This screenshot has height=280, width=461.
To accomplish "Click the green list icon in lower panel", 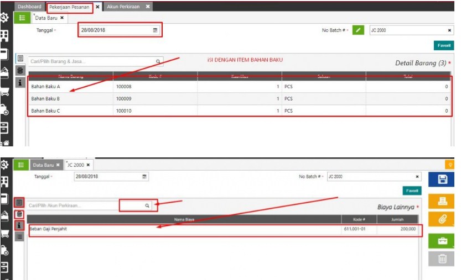I will tap(21, 165).
